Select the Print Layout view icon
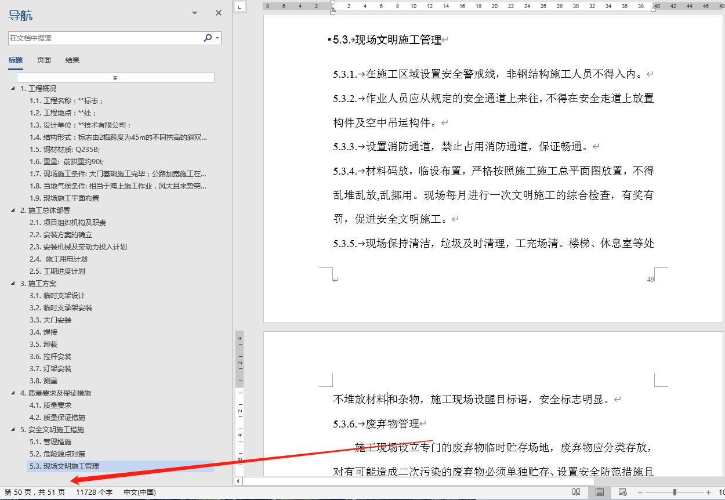725x500 pixels. (x=599, y=492)
